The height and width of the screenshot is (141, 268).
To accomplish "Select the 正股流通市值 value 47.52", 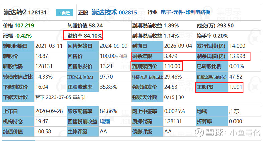I will point(236,77).
